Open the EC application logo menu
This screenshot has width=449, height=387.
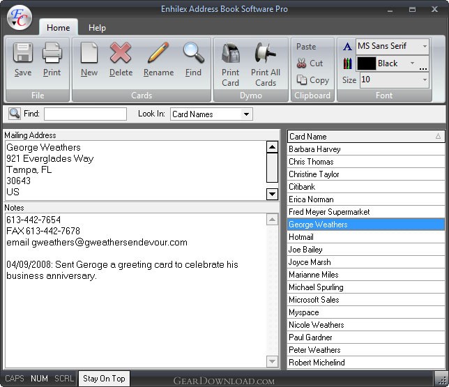20,17
